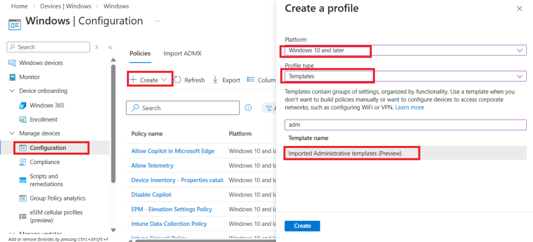Switch to the Policies tab
This screenshot has width=533, height=242.
pyautogui.click(x=140, y=53)
